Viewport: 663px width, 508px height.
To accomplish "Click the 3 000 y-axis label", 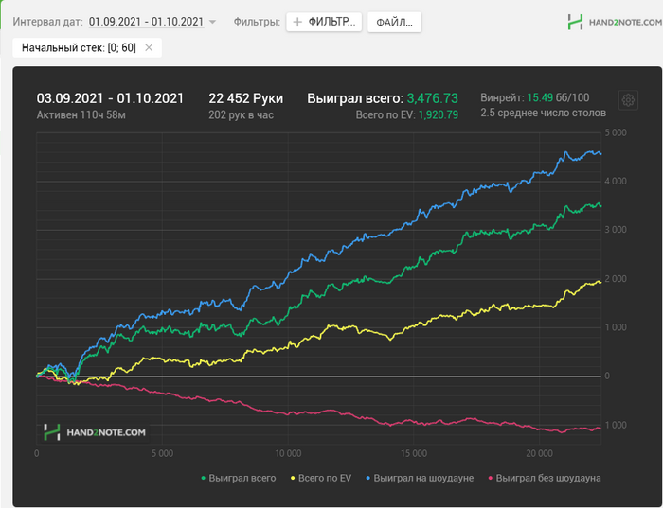I will pos(616,230).
